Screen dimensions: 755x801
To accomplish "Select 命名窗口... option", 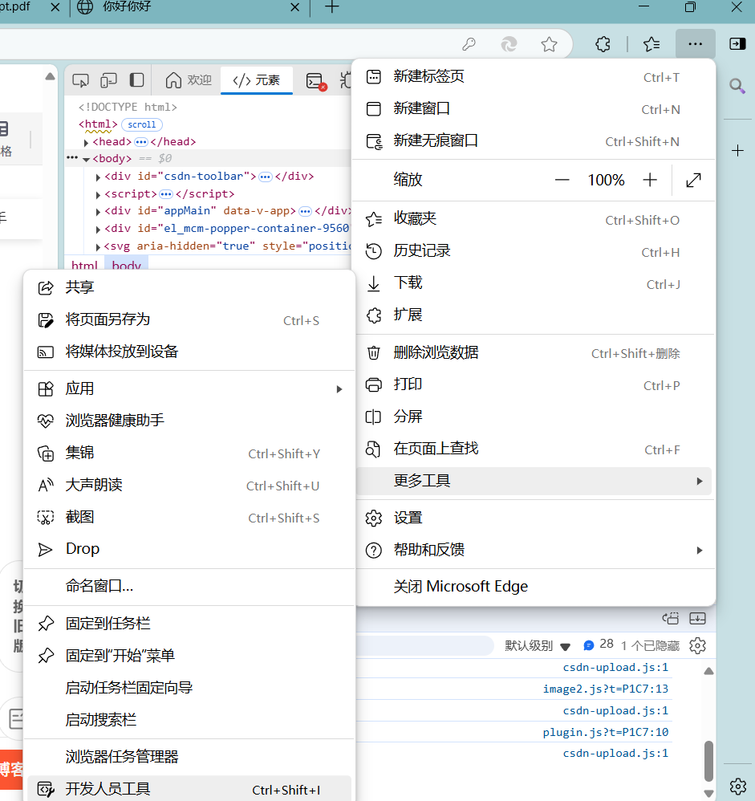I will point(189,587).
